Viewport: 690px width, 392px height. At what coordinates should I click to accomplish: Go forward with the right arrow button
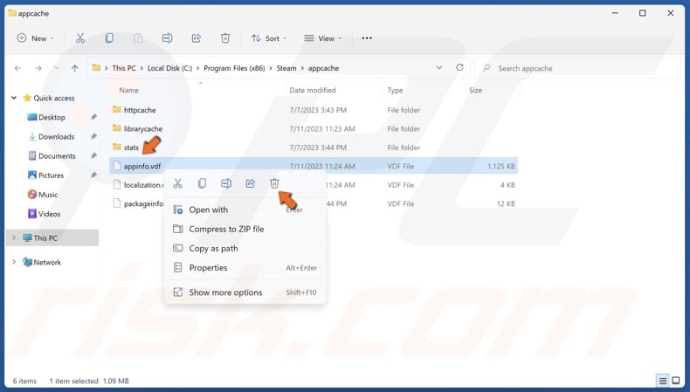pyautogui.click(x=38, y=68)
